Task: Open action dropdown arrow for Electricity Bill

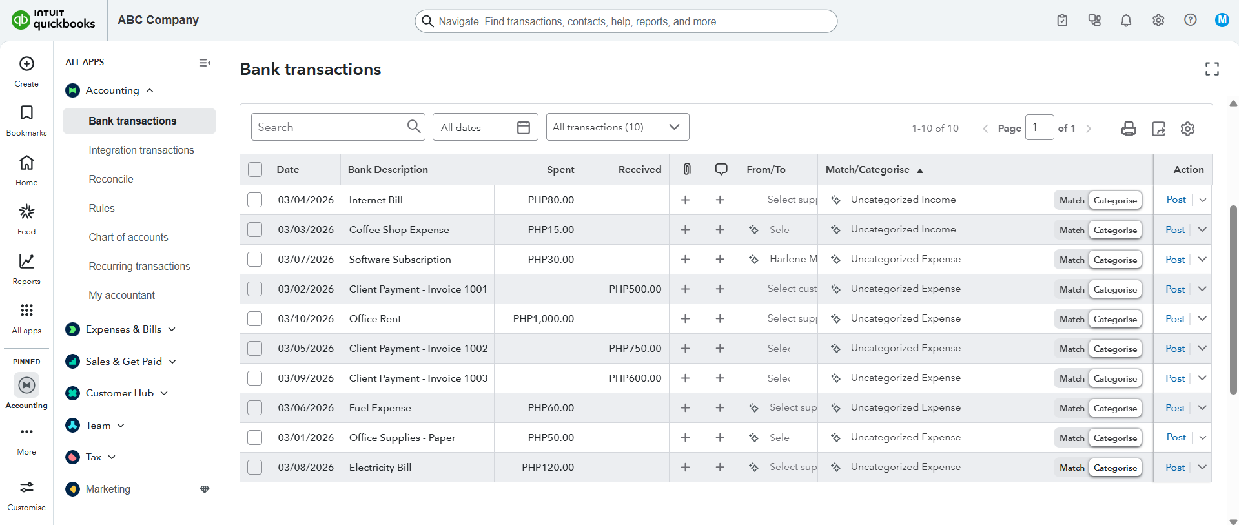Action: tap(1202, 468)
